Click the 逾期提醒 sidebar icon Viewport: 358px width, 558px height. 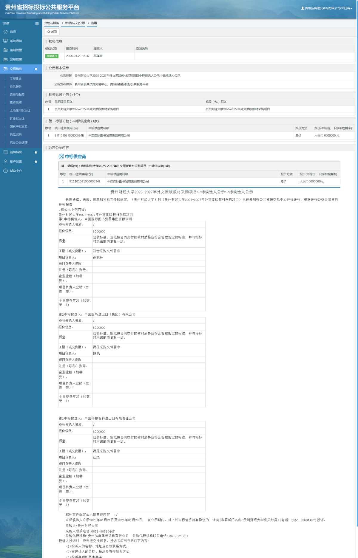(5, 50)
